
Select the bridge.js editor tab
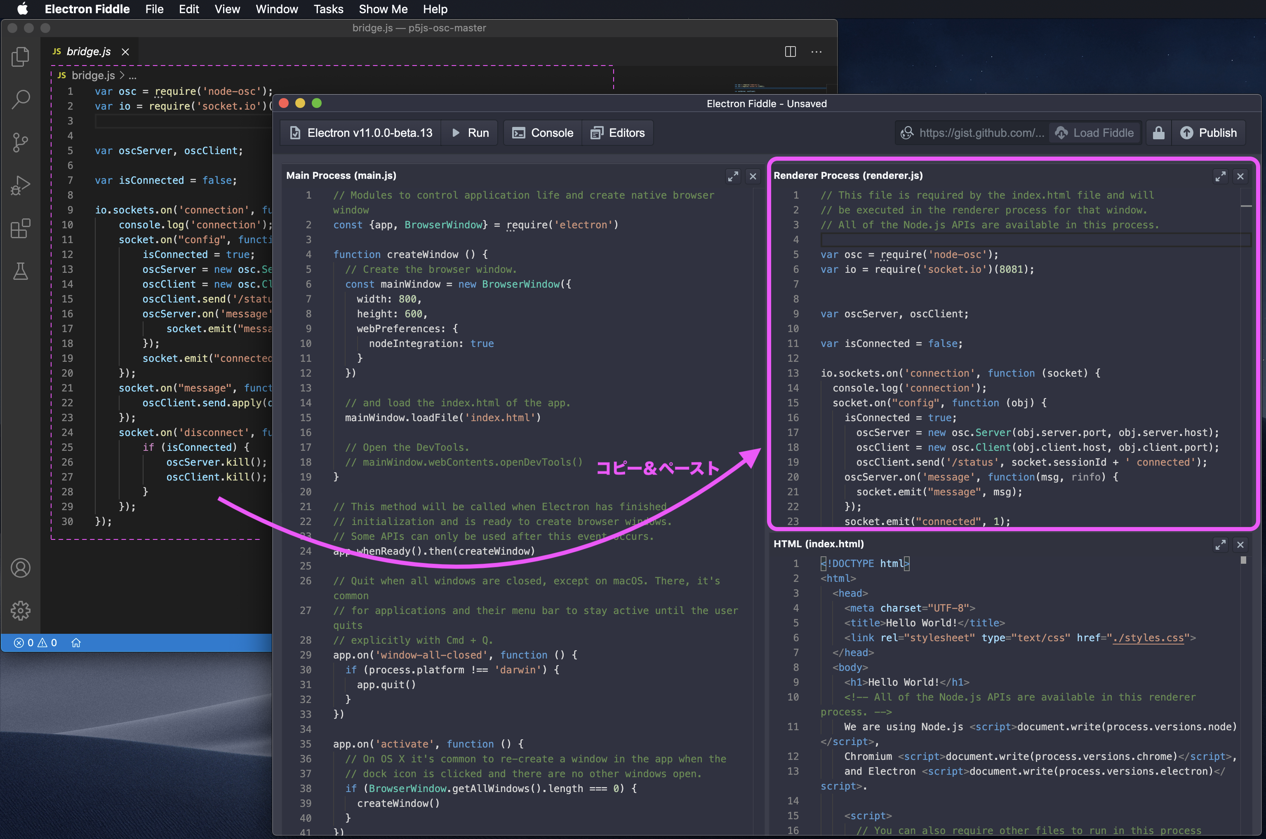pos(88,52)
